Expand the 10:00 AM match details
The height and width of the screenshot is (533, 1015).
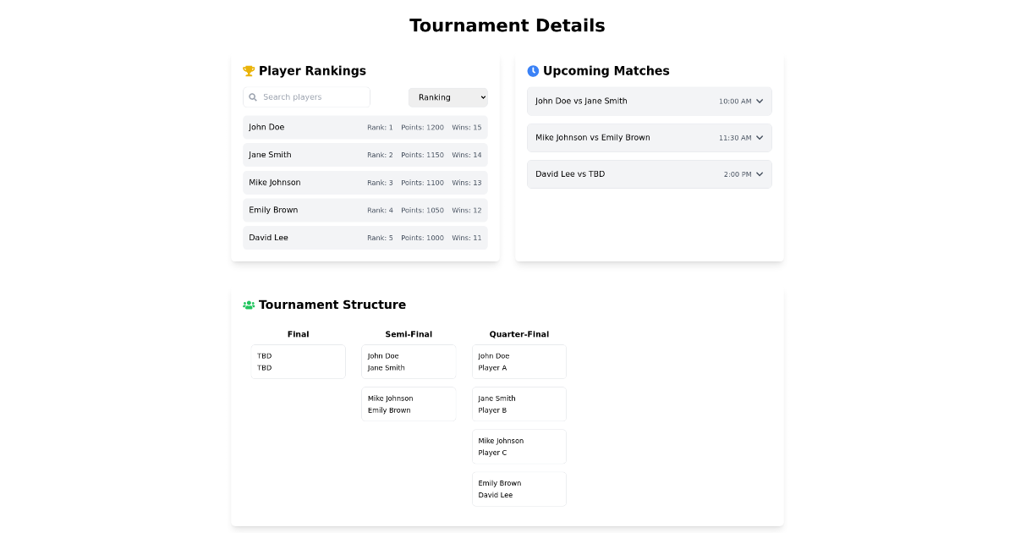[x=649, y=101]
